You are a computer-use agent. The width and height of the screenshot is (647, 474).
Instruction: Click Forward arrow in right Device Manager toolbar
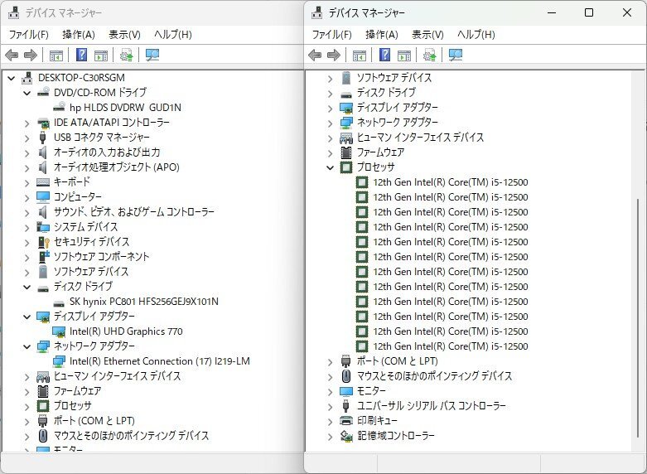(x=334, y=55)
